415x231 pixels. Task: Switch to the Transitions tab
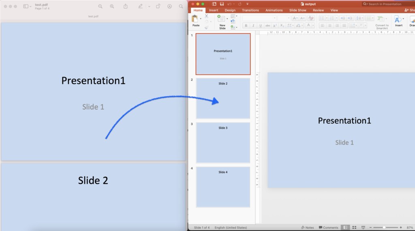pos(250,10)
